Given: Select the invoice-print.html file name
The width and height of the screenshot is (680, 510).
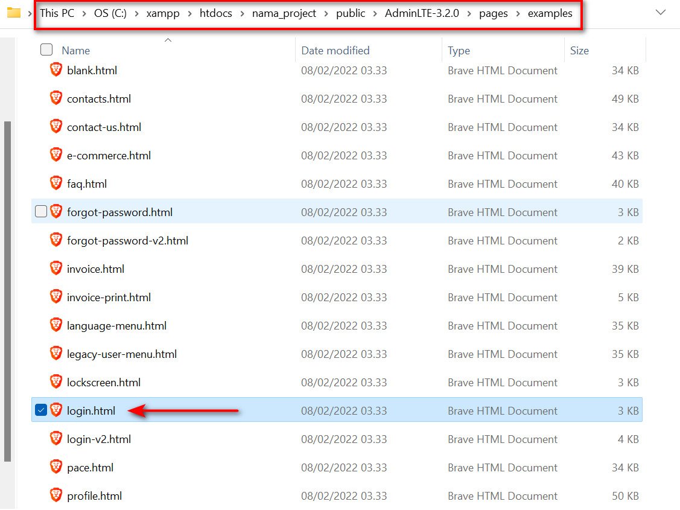Looking at the screenshot, I should [x=109, y=297].
